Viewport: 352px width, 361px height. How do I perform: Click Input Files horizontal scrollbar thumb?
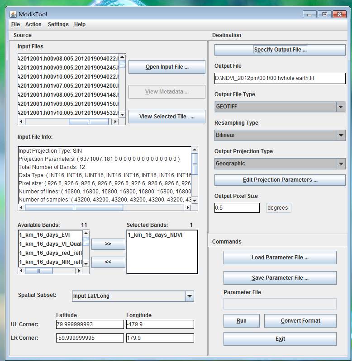[89, 122]
